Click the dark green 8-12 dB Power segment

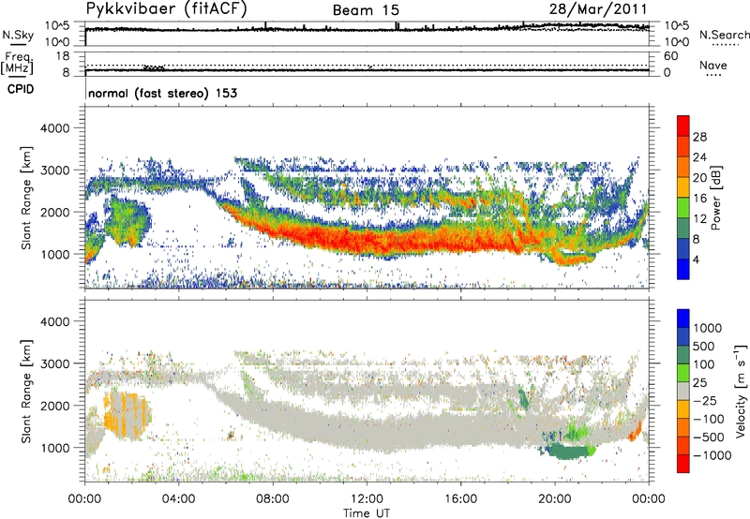(683, 228)
